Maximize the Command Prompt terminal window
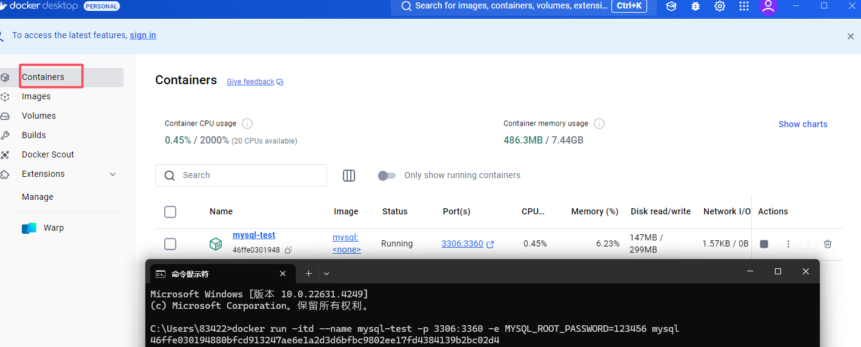Viewport: 861px width, 347px height. (778, 271)
